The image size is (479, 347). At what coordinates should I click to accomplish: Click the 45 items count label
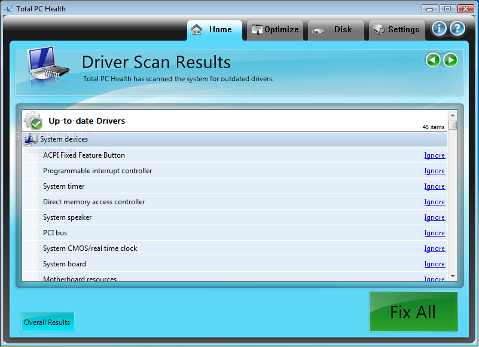click(x=433, y=127)
